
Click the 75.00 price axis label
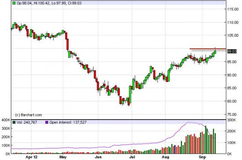[232, 114]
